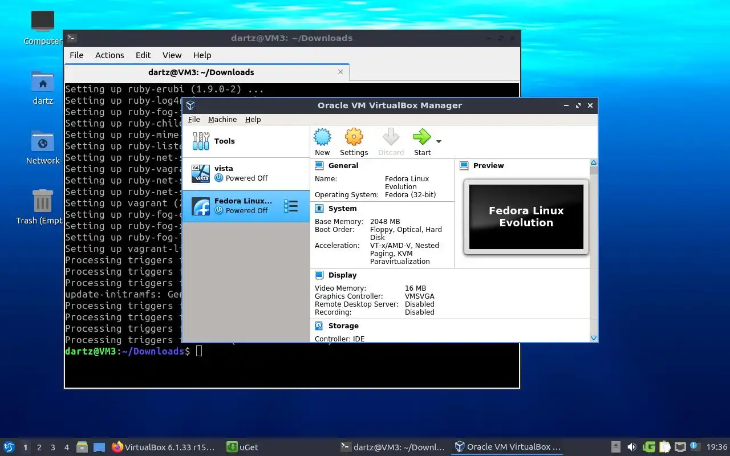Click the System section chip icon

[319, 209]
